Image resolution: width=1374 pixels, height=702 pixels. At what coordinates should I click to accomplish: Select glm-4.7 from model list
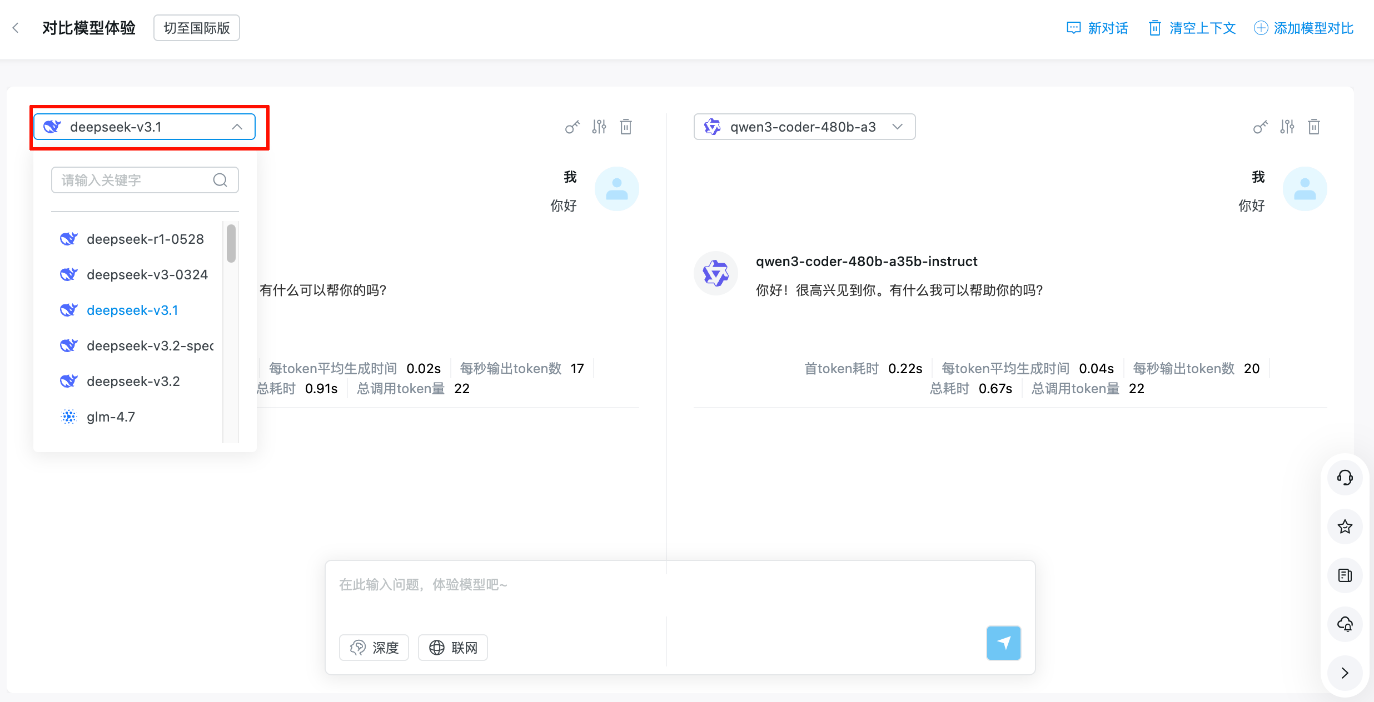(x=111, y=417)
